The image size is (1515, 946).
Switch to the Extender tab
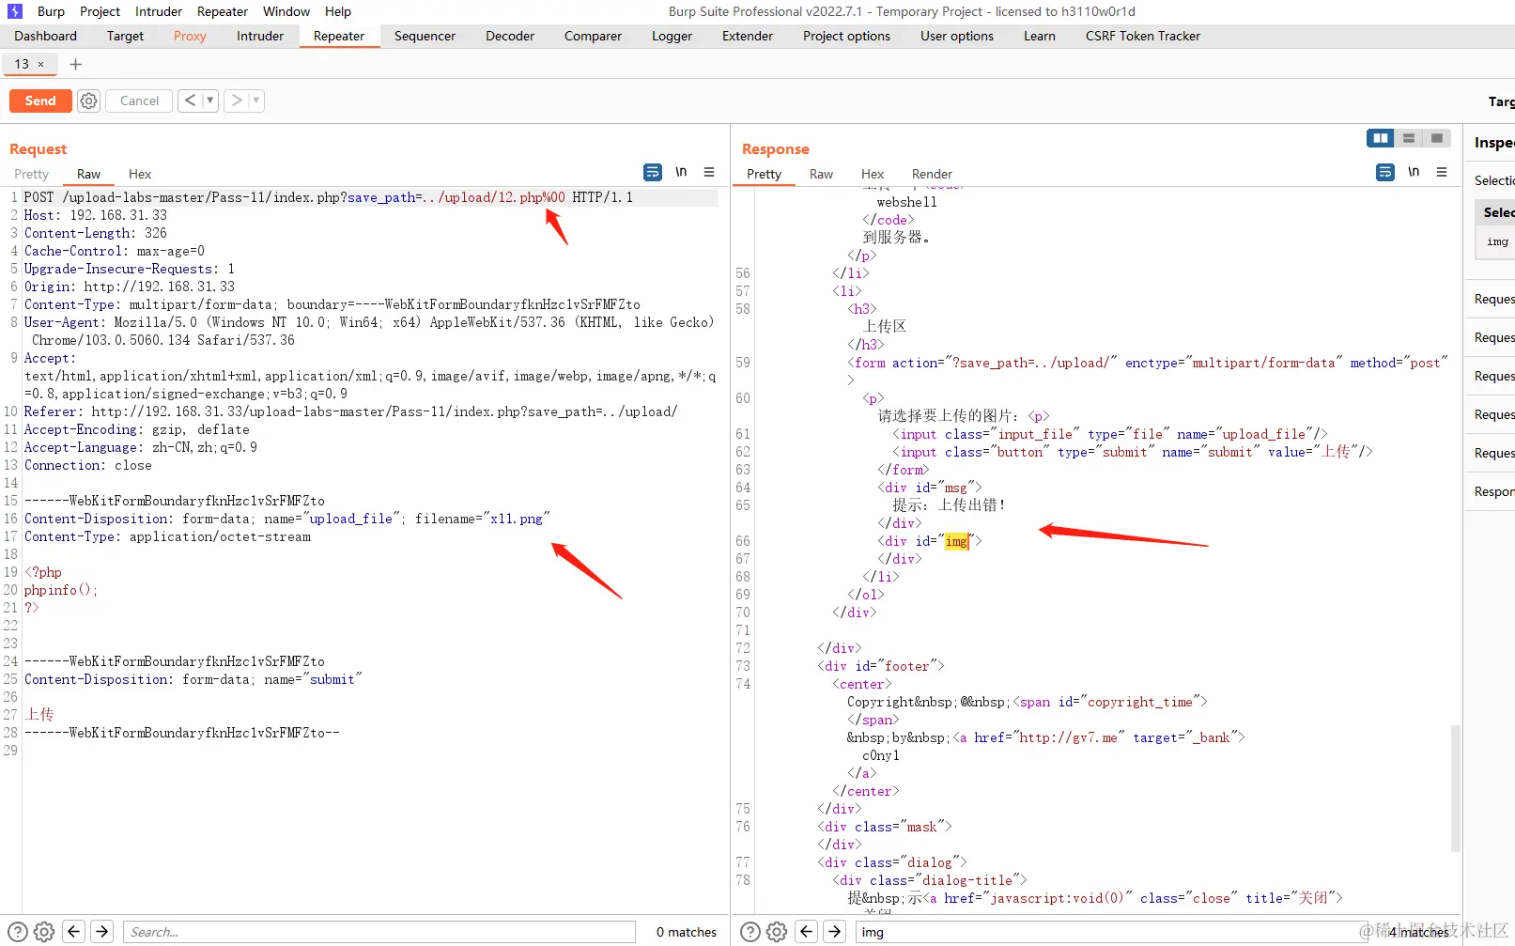coord(748,36)
